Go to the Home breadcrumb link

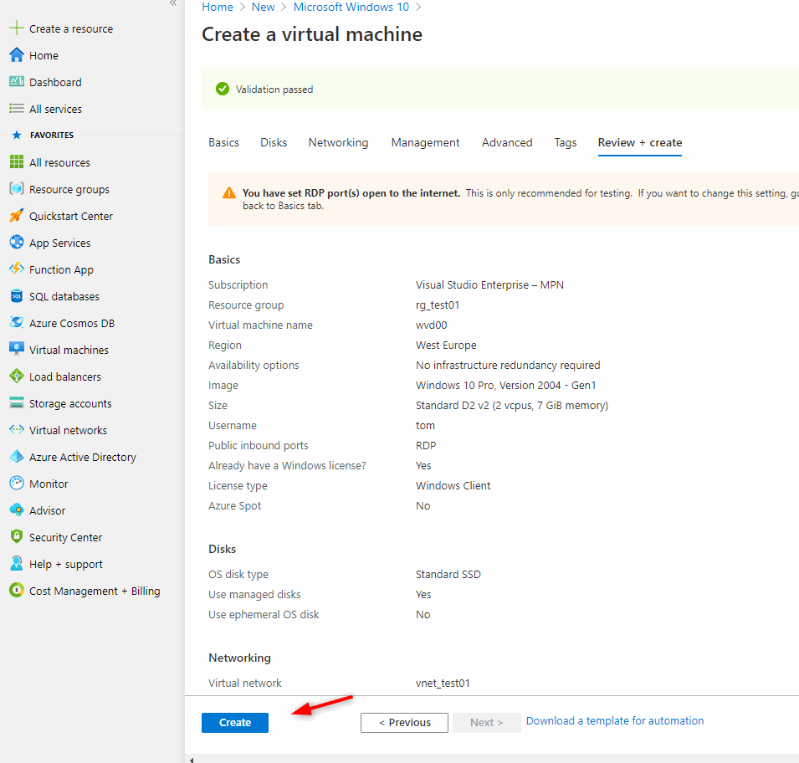(x=218, y=8)
